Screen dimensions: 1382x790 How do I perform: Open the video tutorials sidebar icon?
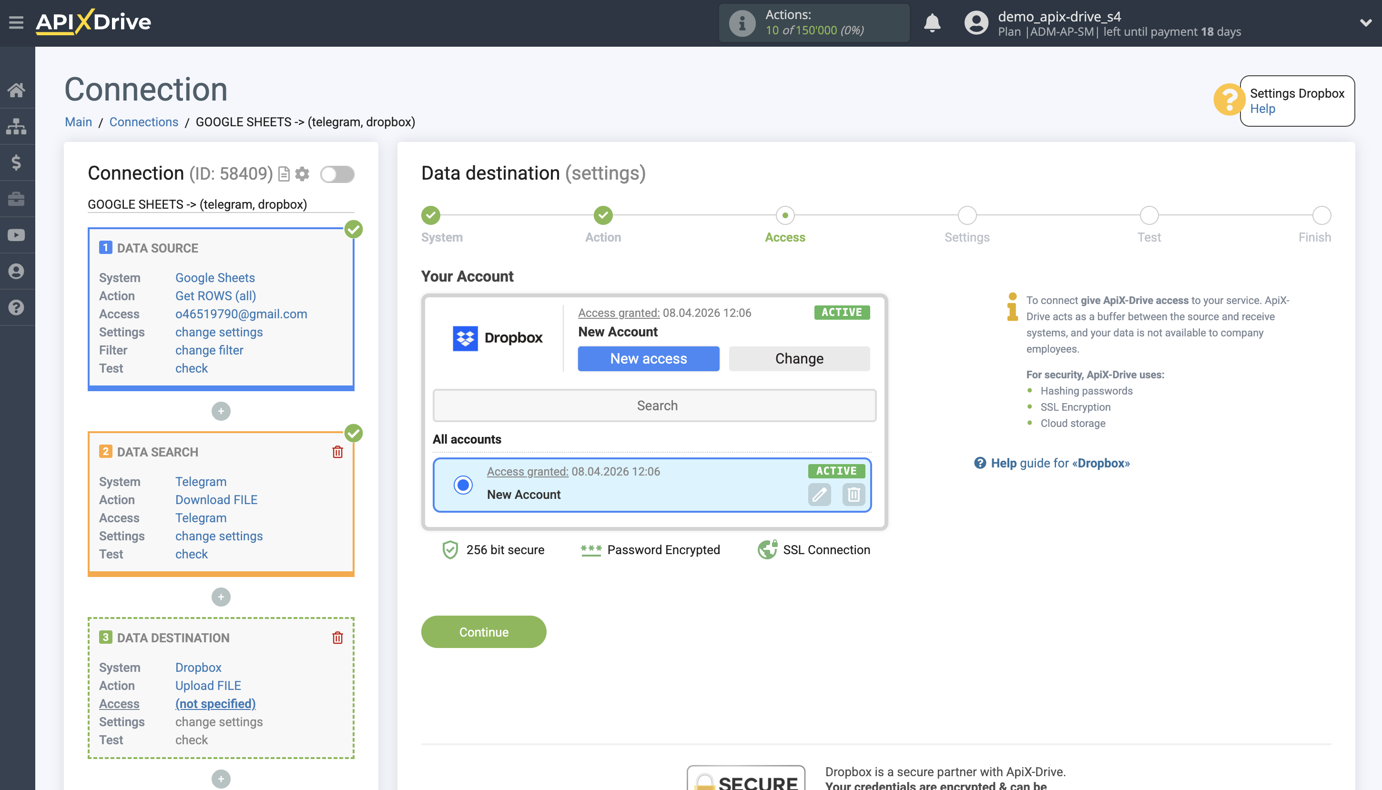pyautogui.click(x=16, y=235)
